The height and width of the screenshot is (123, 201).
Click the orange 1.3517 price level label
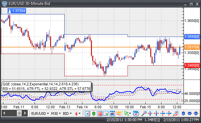[x=192, y=47]
